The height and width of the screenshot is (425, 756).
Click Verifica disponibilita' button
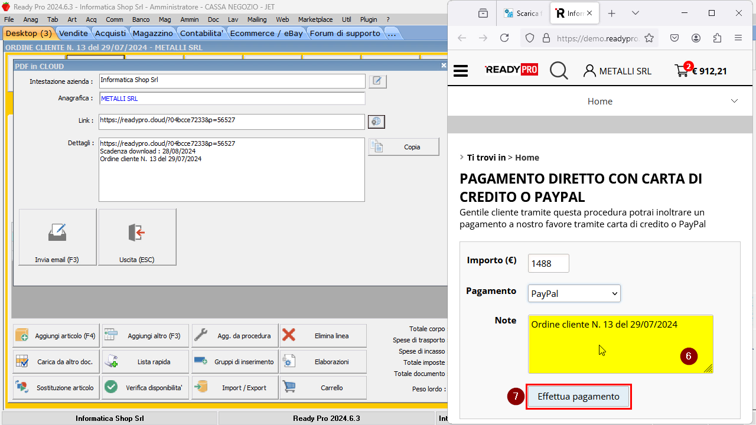pyautogui.click(x=145, y=388)
